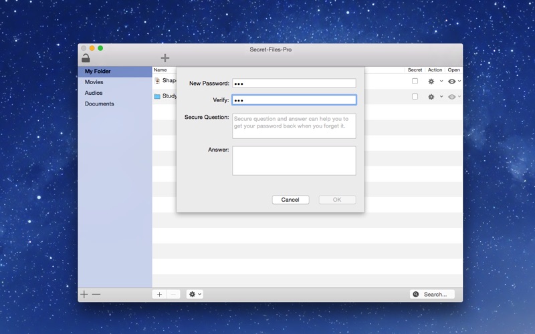Open the gear action icon for Shap row
The height and width of the screenshot is (334, 535).
pyautogui.click(x=431, y=81)
